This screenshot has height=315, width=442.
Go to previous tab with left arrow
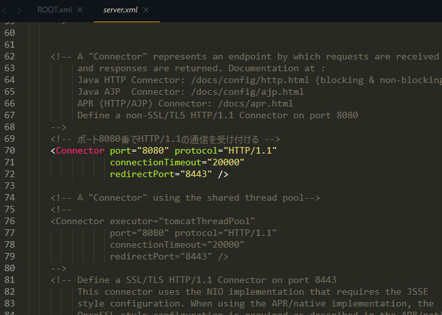pyautogui.click(x=5, y=10)
